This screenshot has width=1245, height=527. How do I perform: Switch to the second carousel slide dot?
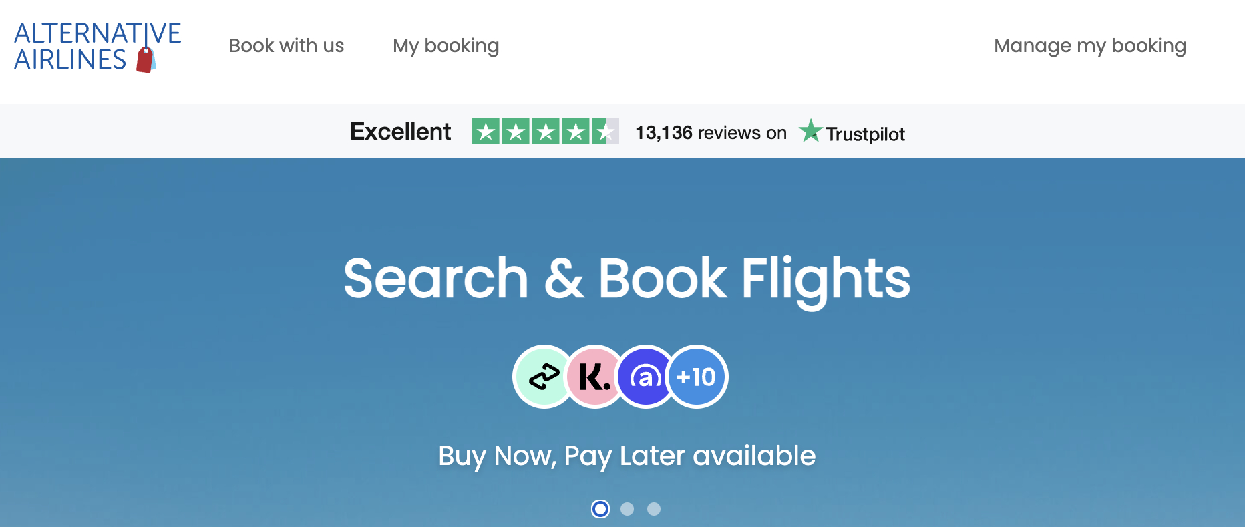point(627,509)
